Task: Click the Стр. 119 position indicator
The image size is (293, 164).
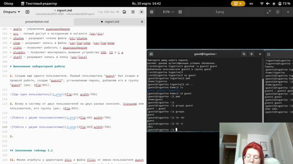Action: (x=109, y=12)
